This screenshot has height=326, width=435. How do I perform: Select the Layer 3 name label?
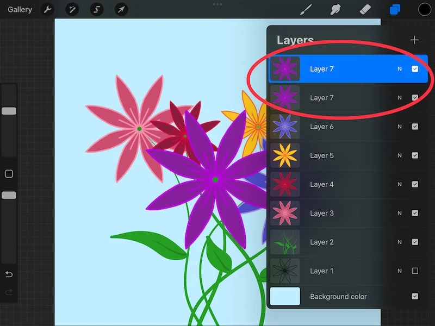click(x=322, y=213)
